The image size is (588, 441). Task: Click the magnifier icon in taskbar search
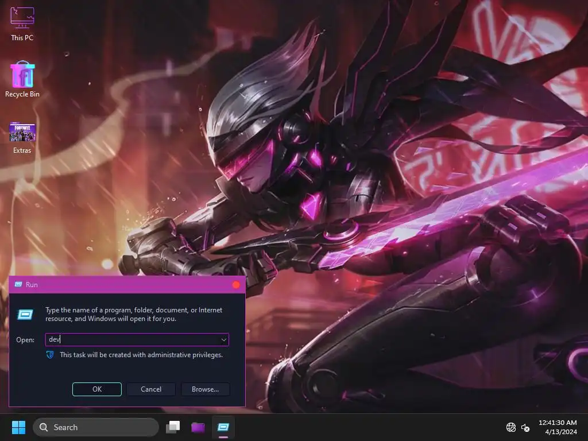pos(44,427)
